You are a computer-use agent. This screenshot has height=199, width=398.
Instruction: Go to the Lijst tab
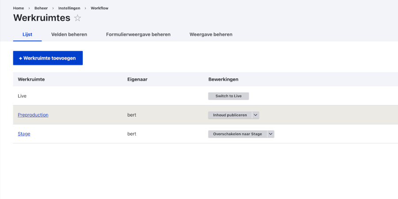[27, 34]
